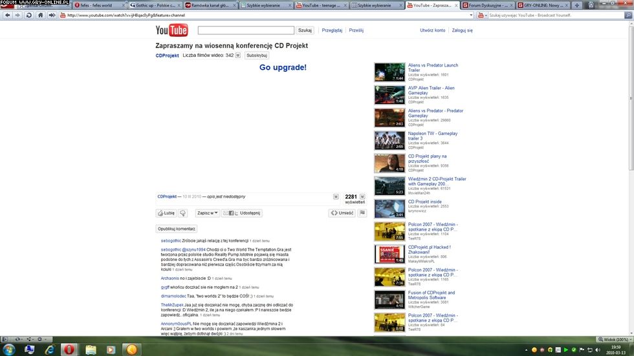The width and height of the screenshot is (634, 356).
Task: Open the Widok (100%) zoom control
Action: click(613, 339)
